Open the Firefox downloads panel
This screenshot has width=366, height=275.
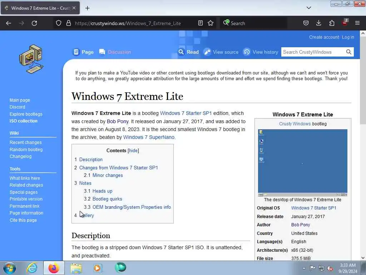pos(318,23)
